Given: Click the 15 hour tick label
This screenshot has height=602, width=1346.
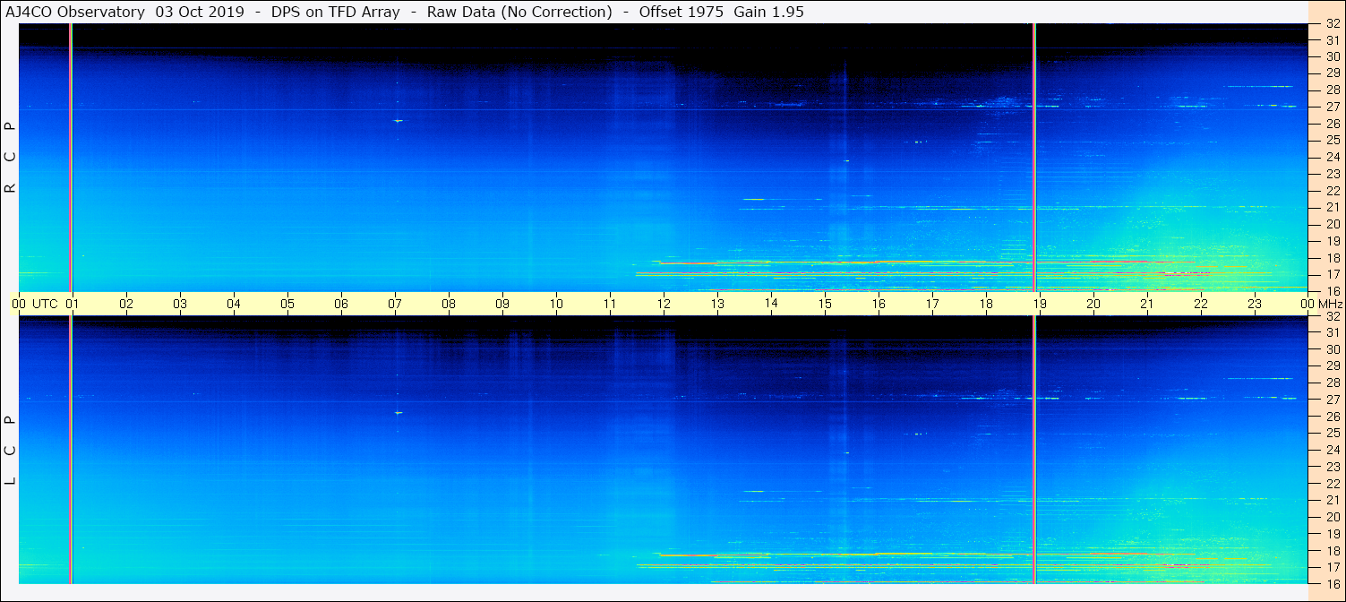Looking at the screenshot, I should click(x=825, y=304).
